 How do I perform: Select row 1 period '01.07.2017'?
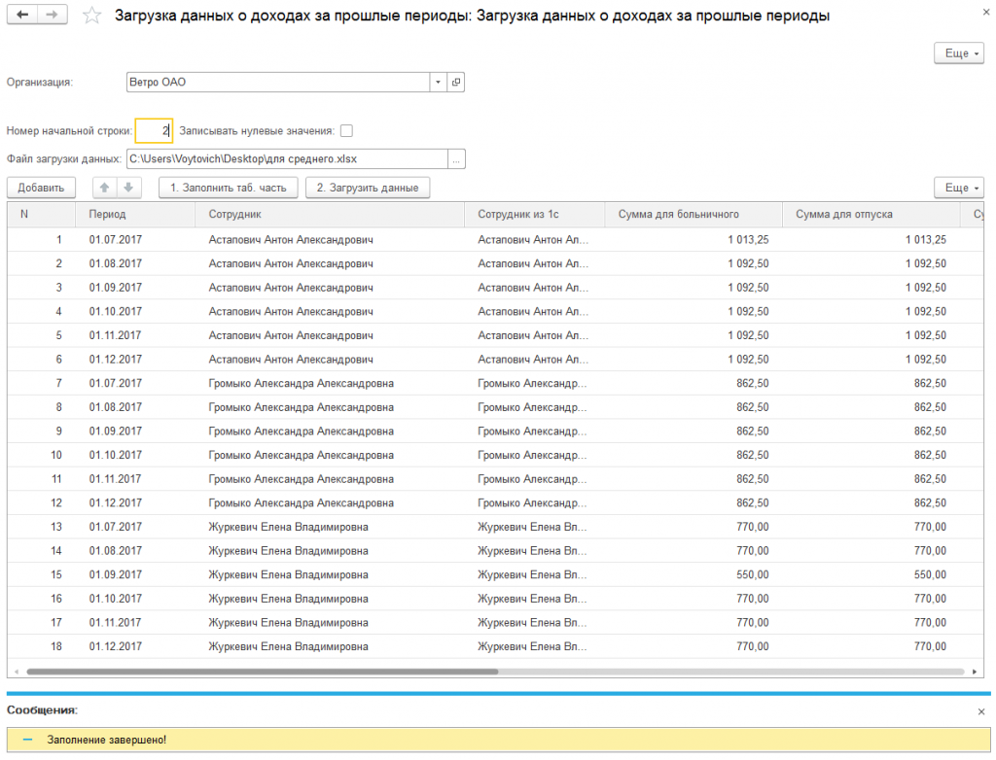click(x=116, y=239)
